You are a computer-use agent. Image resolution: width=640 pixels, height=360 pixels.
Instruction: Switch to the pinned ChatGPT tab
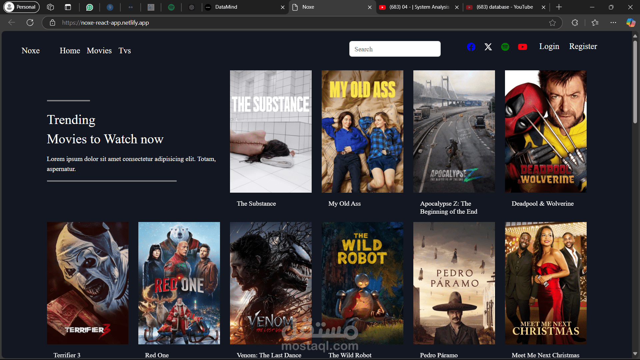192,7
